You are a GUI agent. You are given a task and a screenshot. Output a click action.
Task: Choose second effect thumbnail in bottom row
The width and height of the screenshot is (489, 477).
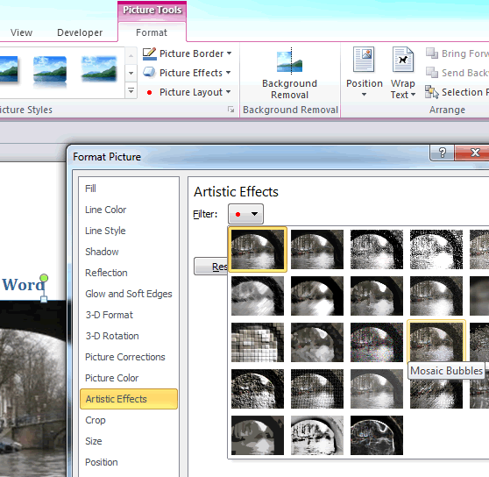point(317,436)
